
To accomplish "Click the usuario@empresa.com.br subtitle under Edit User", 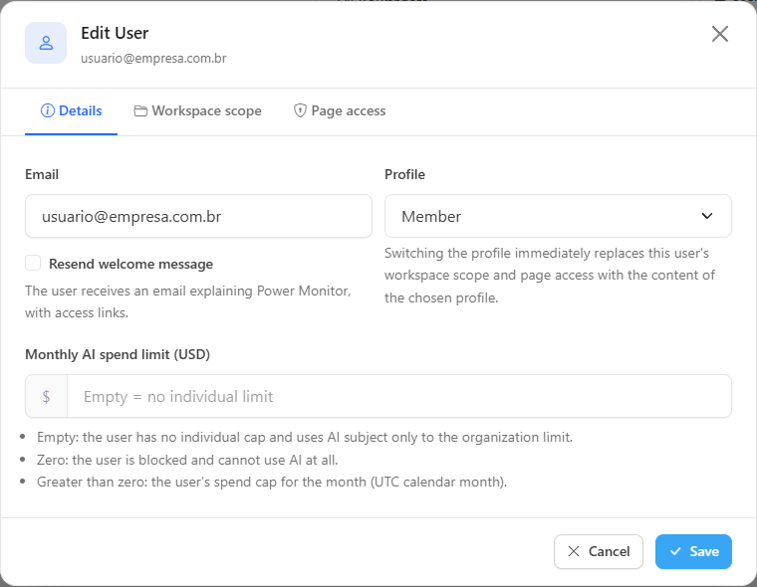I will [153, 59].
